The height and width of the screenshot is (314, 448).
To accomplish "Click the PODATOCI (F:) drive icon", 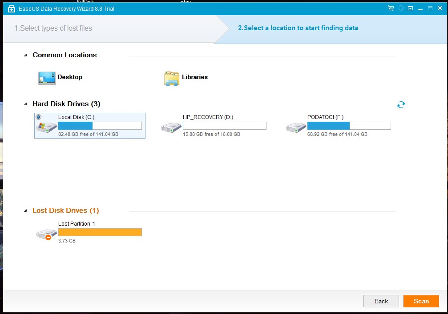I will tap(296, 127).
